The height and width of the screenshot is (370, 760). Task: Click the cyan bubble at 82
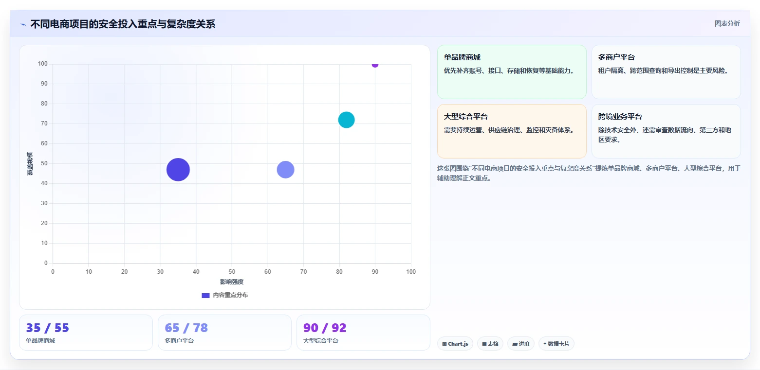coord(346,120)
